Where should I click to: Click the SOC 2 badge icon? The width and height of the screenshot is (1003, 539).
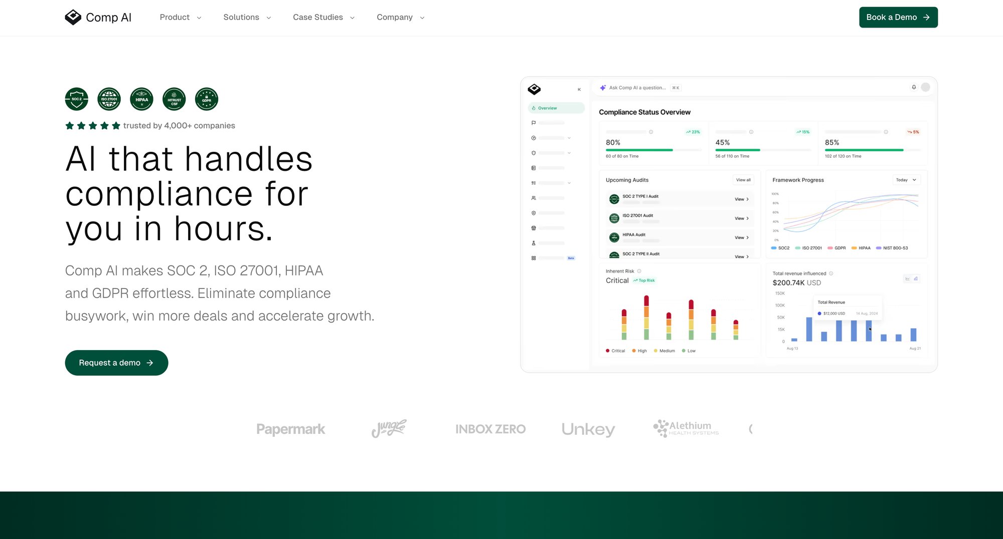pos(77,99)
